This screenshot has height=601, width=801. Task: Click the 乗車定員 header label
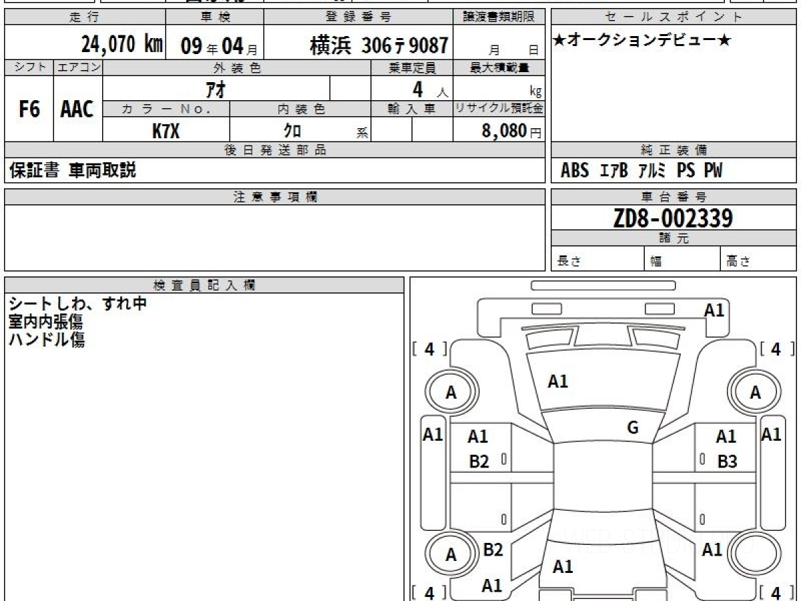coord(412,67)
